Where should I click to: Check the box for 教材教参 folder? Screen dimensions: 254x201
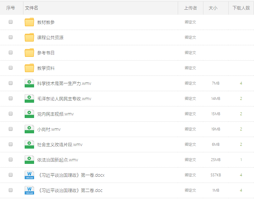point(11,22)
